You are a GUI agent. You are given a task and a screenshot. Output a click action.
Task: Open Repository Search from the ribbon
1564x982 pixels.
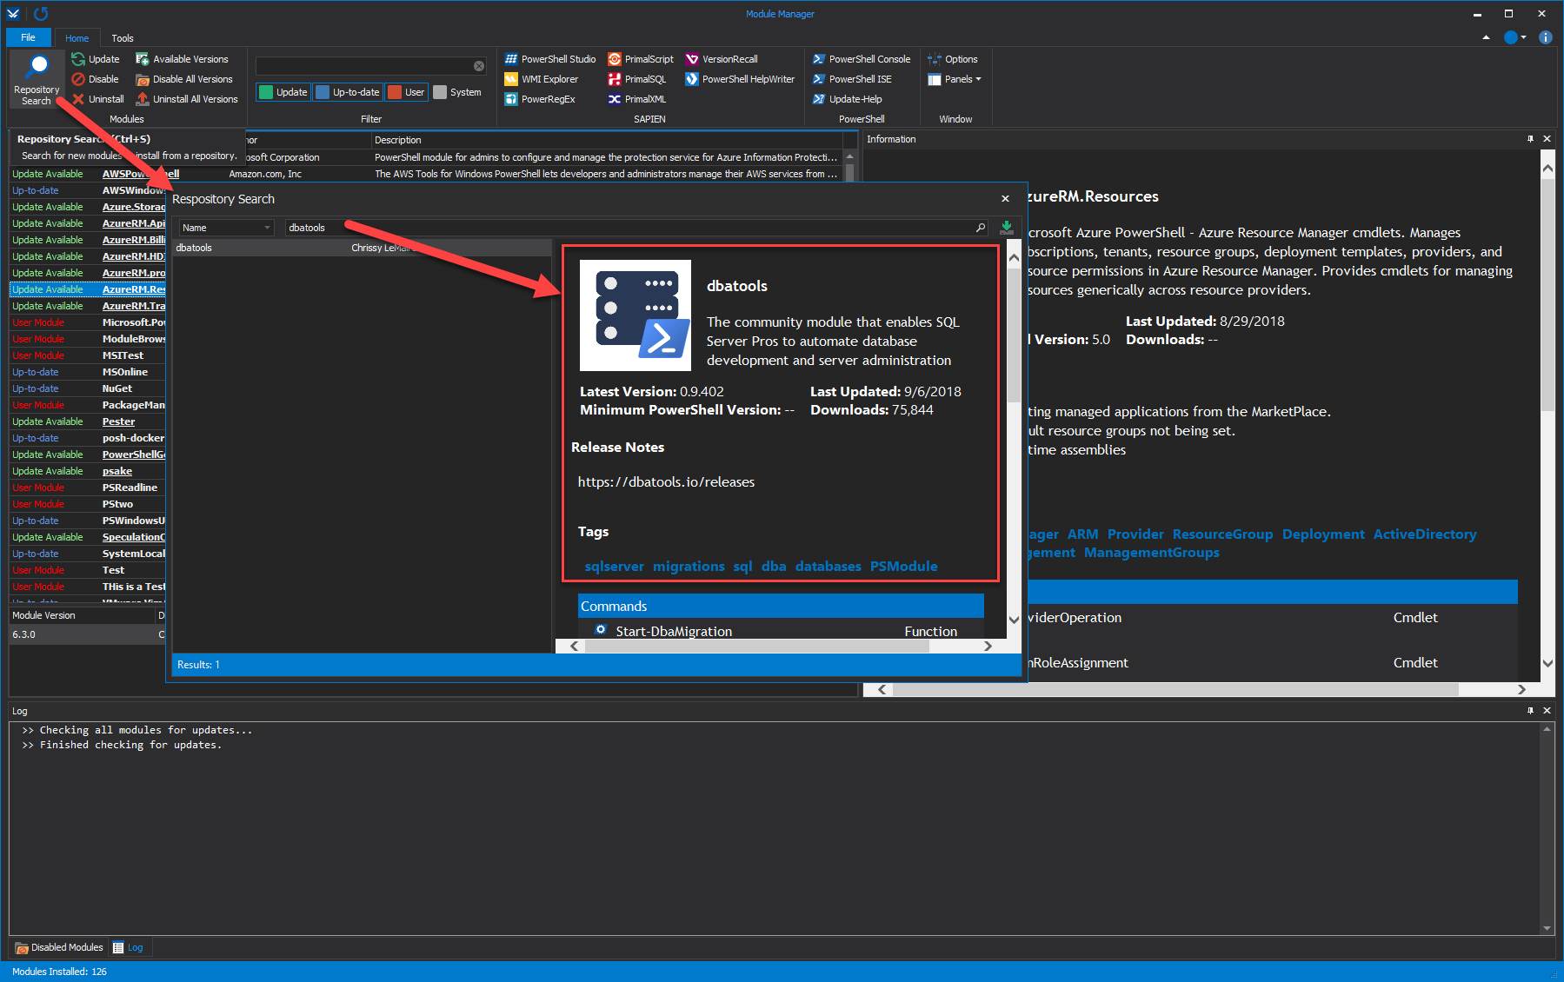click(37, 78)
